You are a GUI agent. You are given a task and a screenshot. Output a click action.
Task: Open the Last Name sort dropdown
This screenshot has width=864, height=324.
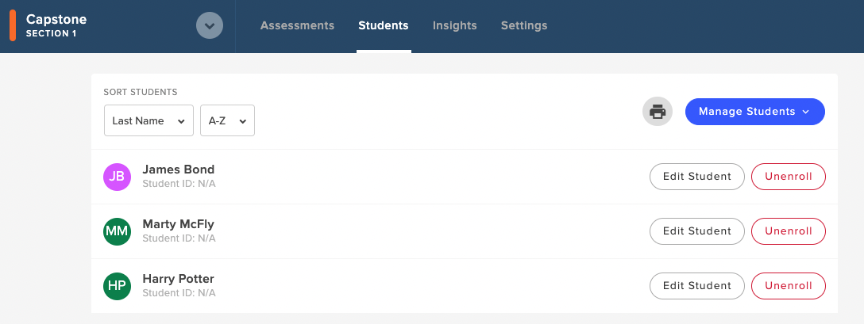[x=148, y=120]
